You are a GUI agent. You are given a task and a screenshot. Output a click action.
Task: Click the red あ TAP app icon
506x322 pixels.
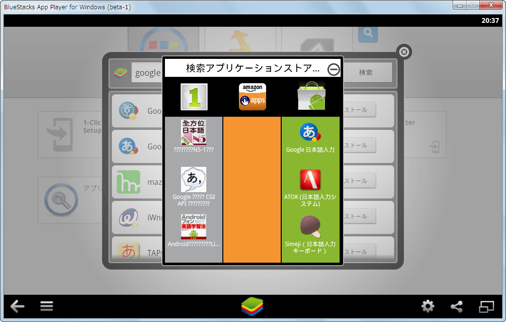[128, 250]
